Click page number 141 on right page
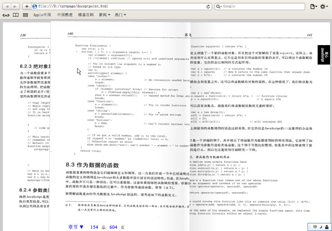Viewport: 332px width, 231px height. [309, 35]
